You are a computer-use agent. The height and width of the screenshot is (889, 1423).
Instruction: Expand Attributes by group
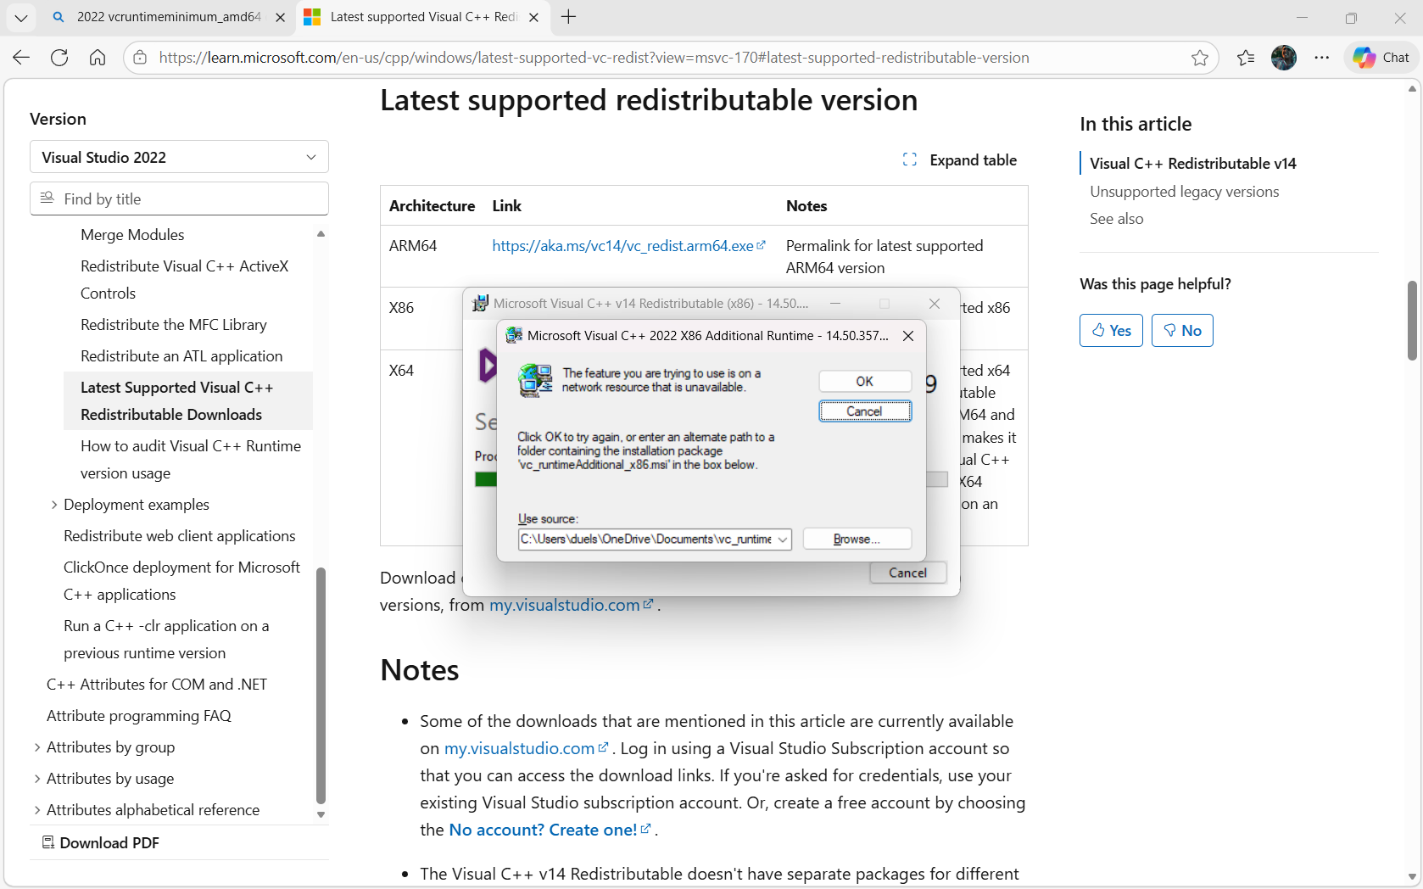110,747
